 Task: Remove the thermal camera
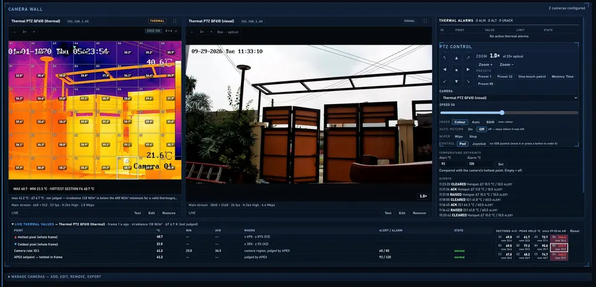pyautogui.click(x=169, y=213)
